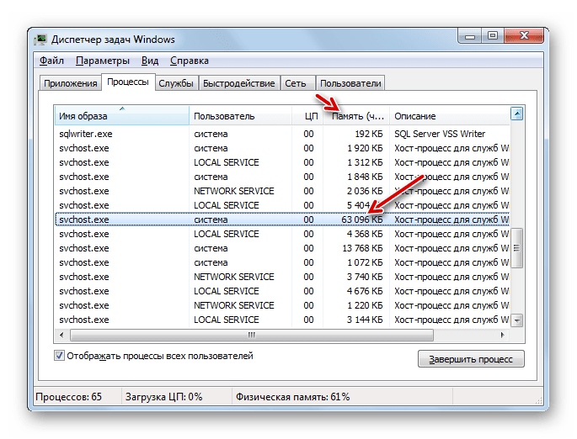
Task: Click Загрузка ЦП: 0% status entry
Action: click(163, 397)
